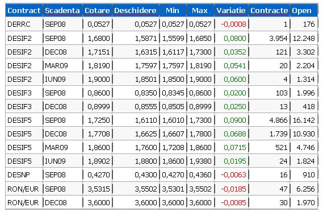Click DESIF3 in the SEP08 row
This screenshot has height=212, width=323.
(x=19, y=93)
